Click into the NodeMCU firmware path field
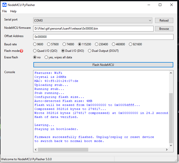The image size is (179, 163). point(93,29)
